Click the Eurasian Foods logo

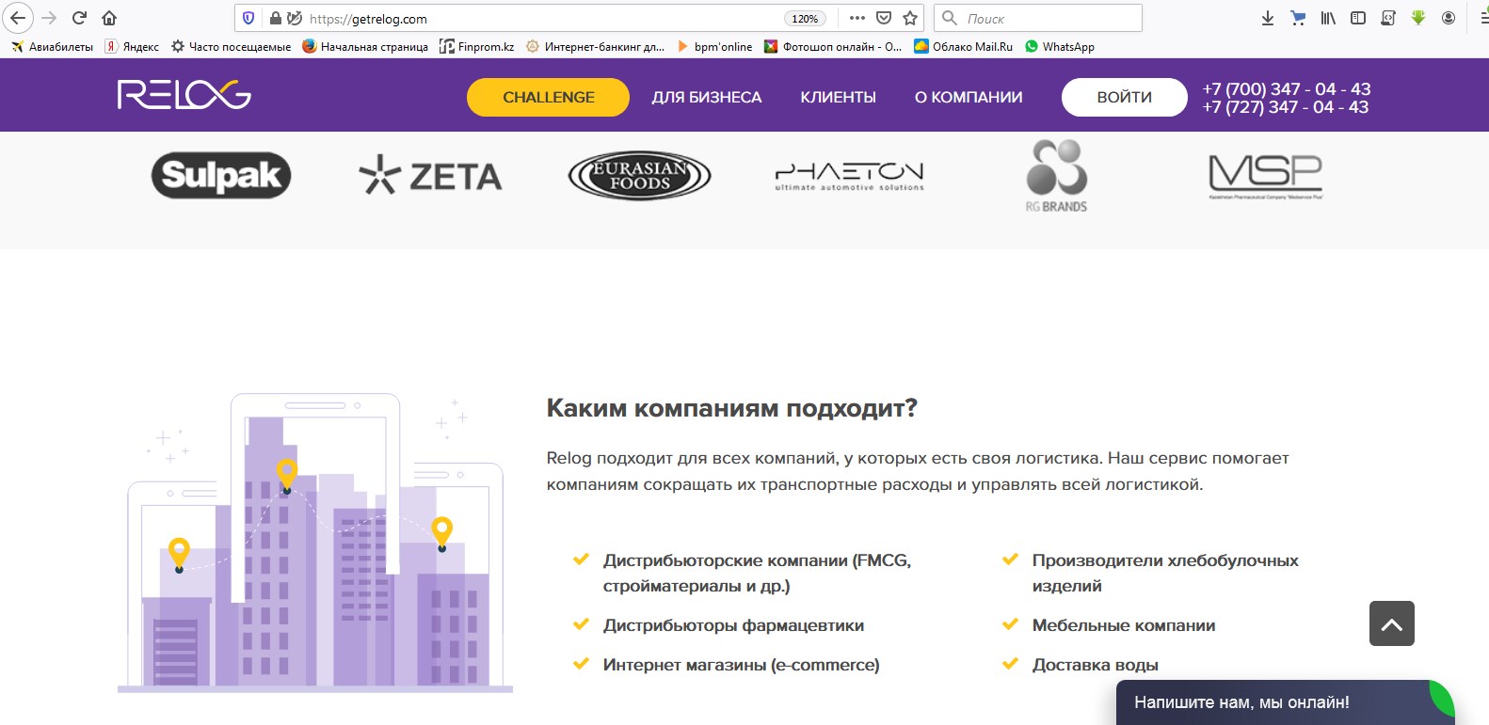point(639,175)
